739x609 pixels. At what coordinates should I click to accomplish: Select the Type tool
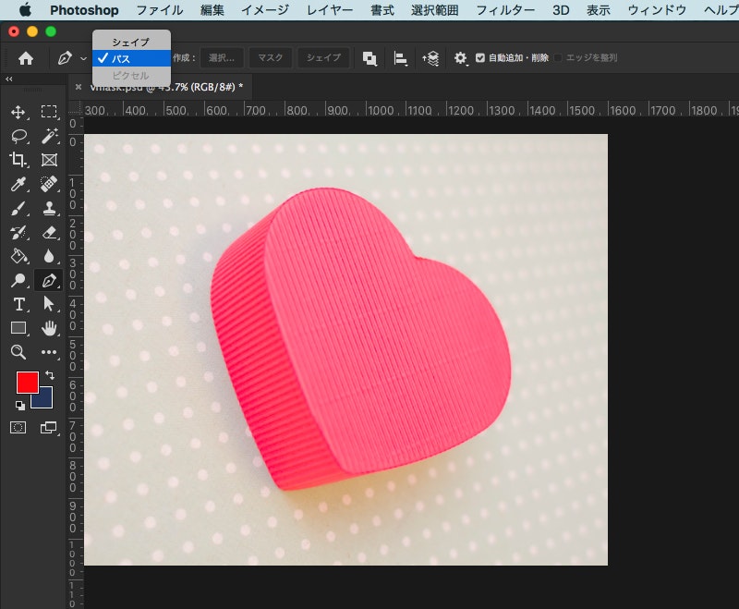click(18, 304)
